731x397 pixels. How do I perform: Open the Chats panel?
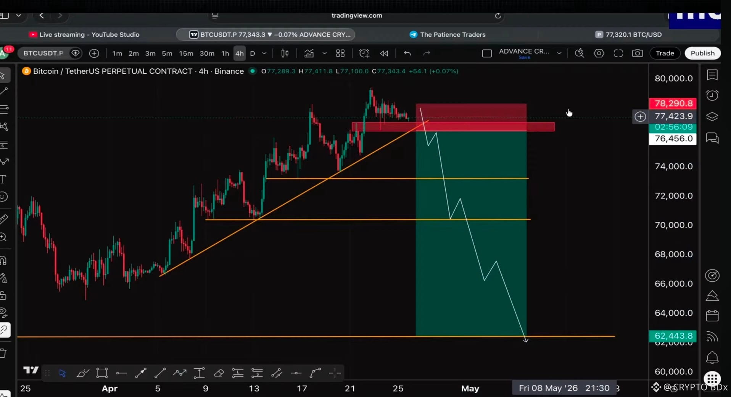point(712,138)
